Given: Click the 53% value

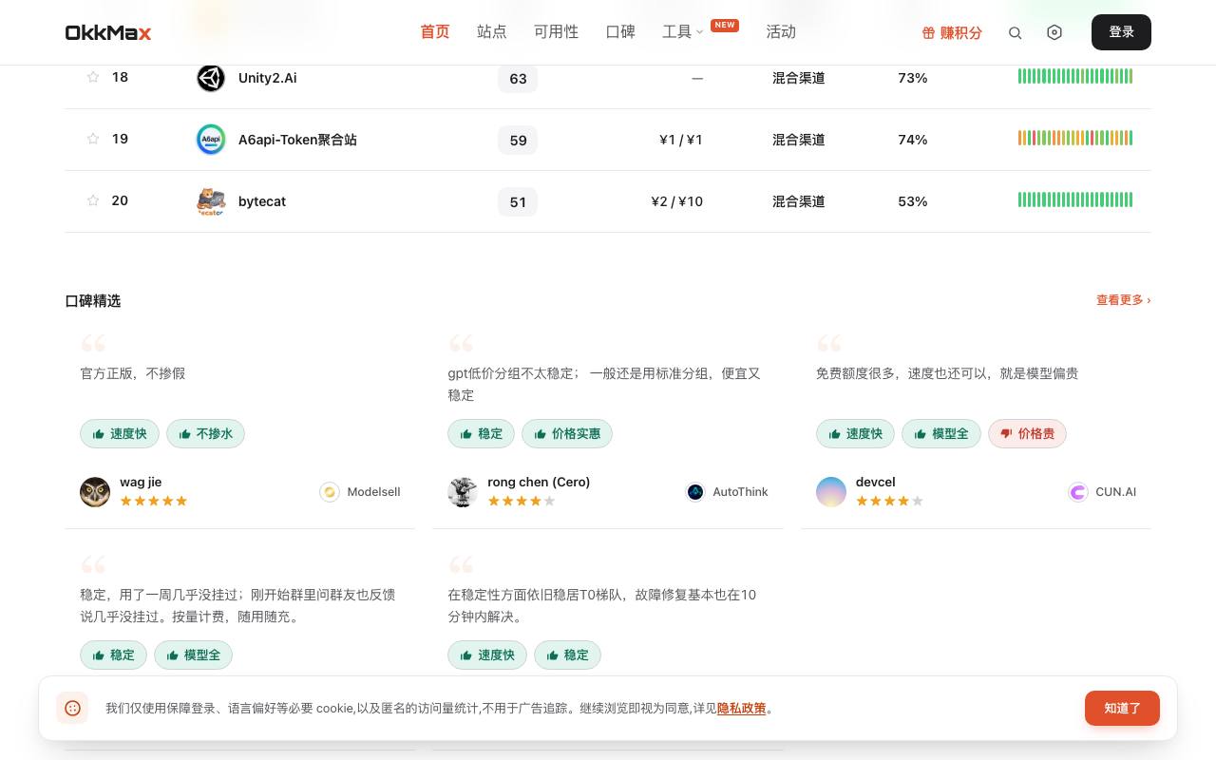Looking at the screenshot, I should click(x=912, y=201).
